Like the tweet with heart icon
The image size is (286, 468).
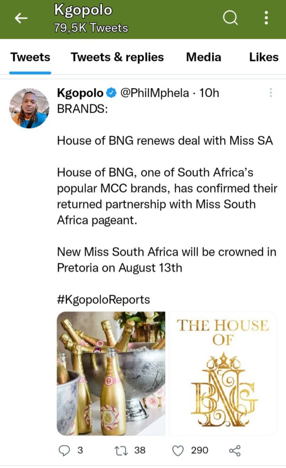(178, 451)
